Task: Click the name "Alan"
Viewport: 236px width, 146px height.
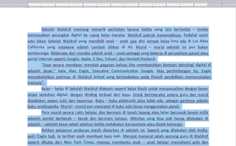Action: (72, 71)
